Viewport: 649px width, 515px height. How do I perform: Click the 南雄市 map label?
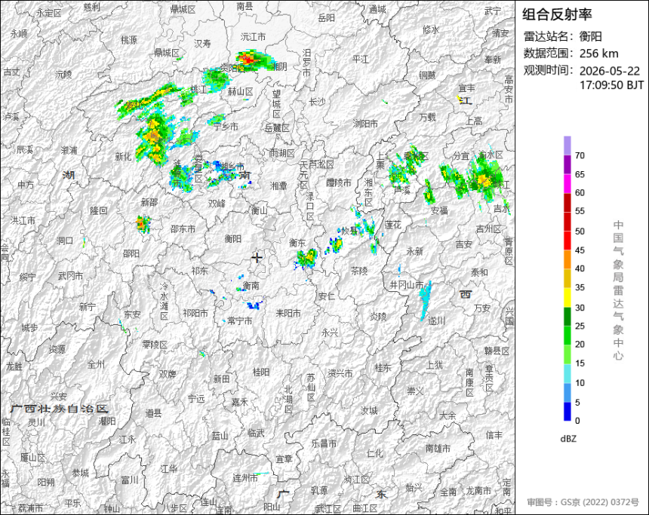(438, 448)
